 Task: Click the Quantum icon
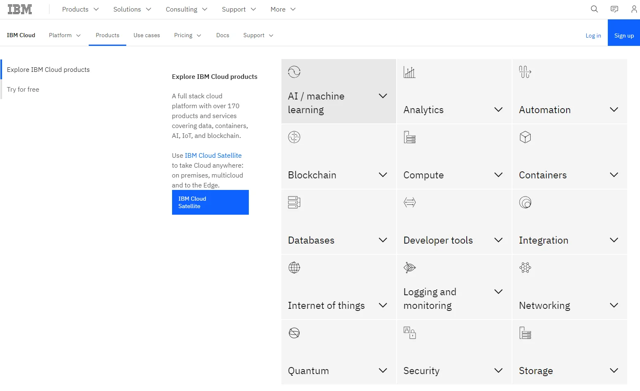tap(294, 333)
